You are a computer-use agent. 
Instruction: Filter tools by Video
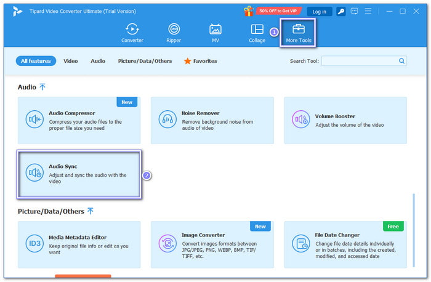71,61
